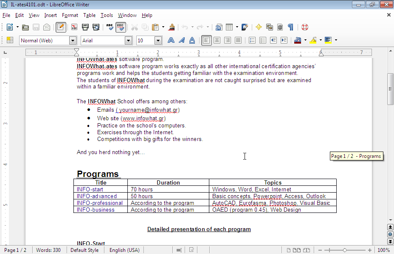Insert a hyperlink via toolbar icon

point(219,27)
